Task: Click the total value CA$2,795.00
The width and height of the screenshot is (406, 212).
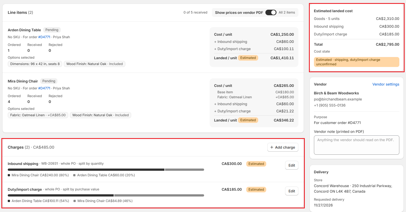Action: 388,44
